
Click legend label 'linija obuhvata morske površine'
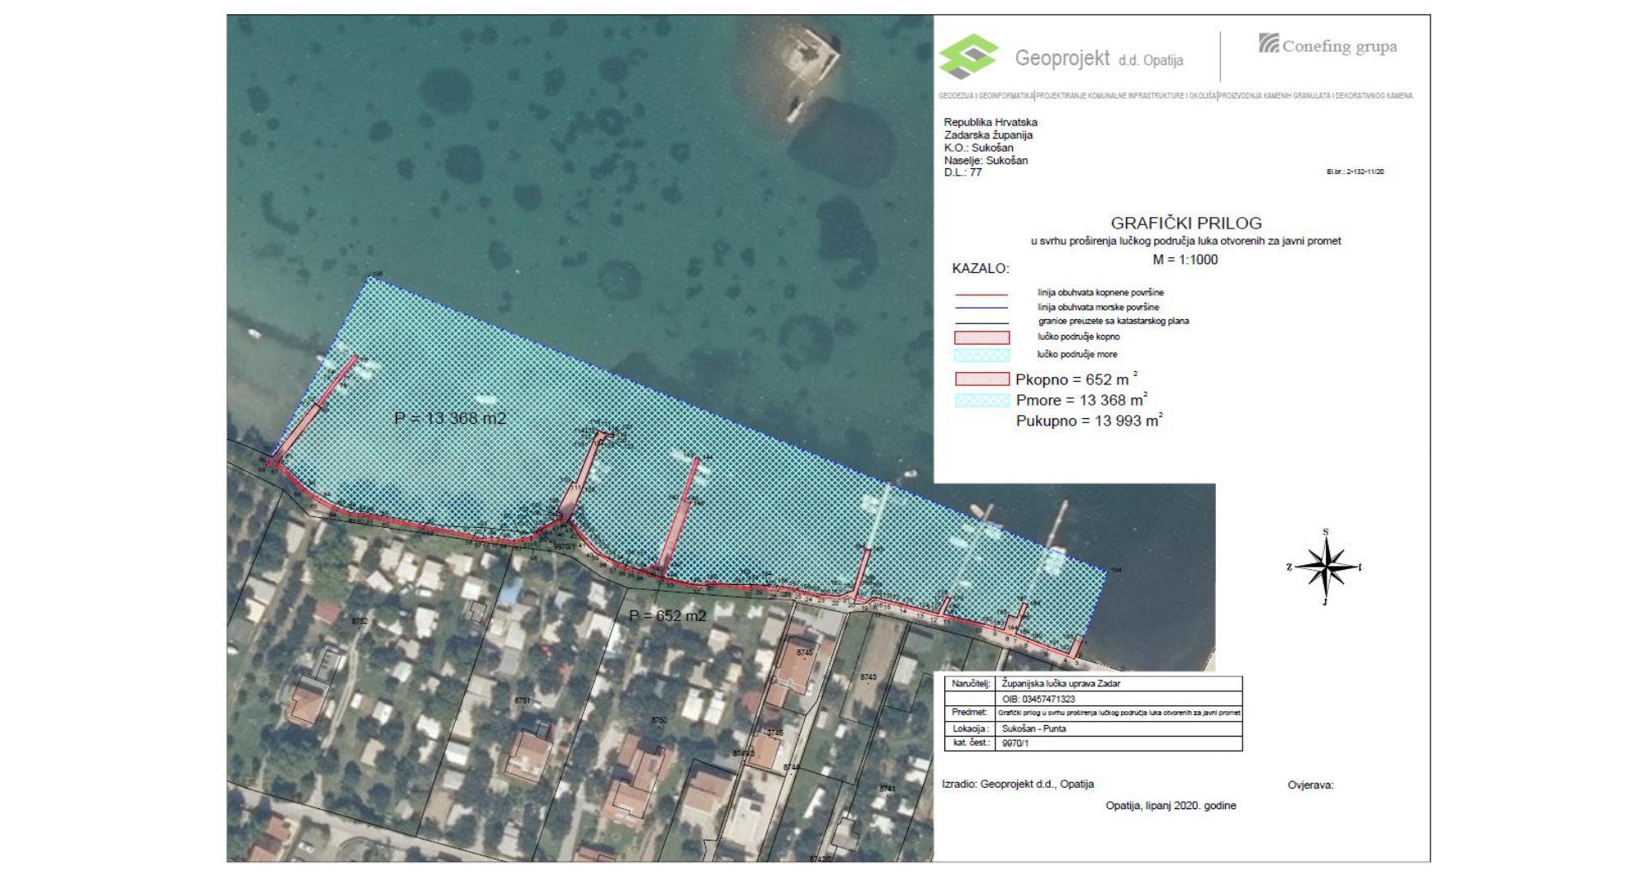[1098, 307]
